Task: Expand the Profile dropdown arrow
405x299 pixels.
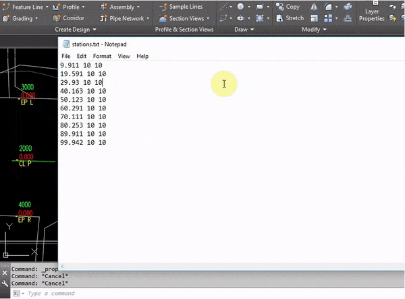Action: coord(83,7)
